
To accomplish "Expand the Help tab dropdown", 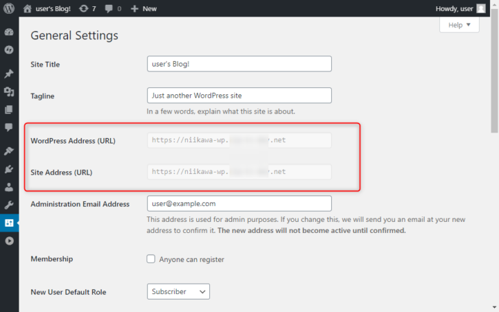I will 459,25.
